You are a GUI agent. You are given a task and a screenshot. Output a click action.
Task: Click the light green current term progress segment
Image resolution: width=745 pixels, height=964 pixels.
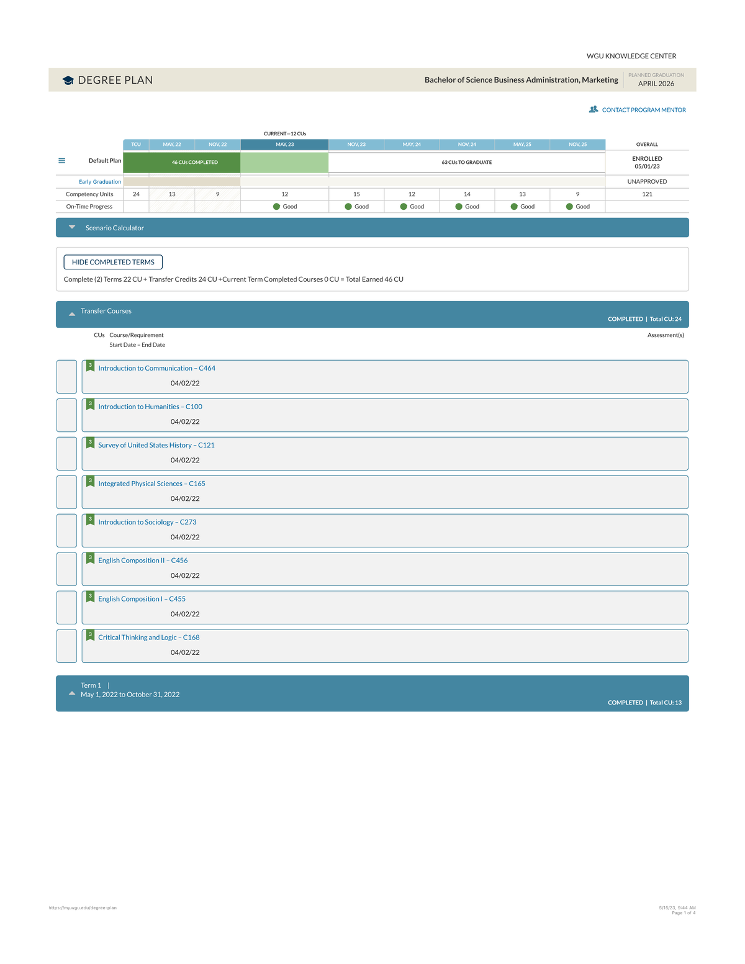[284, 162]
